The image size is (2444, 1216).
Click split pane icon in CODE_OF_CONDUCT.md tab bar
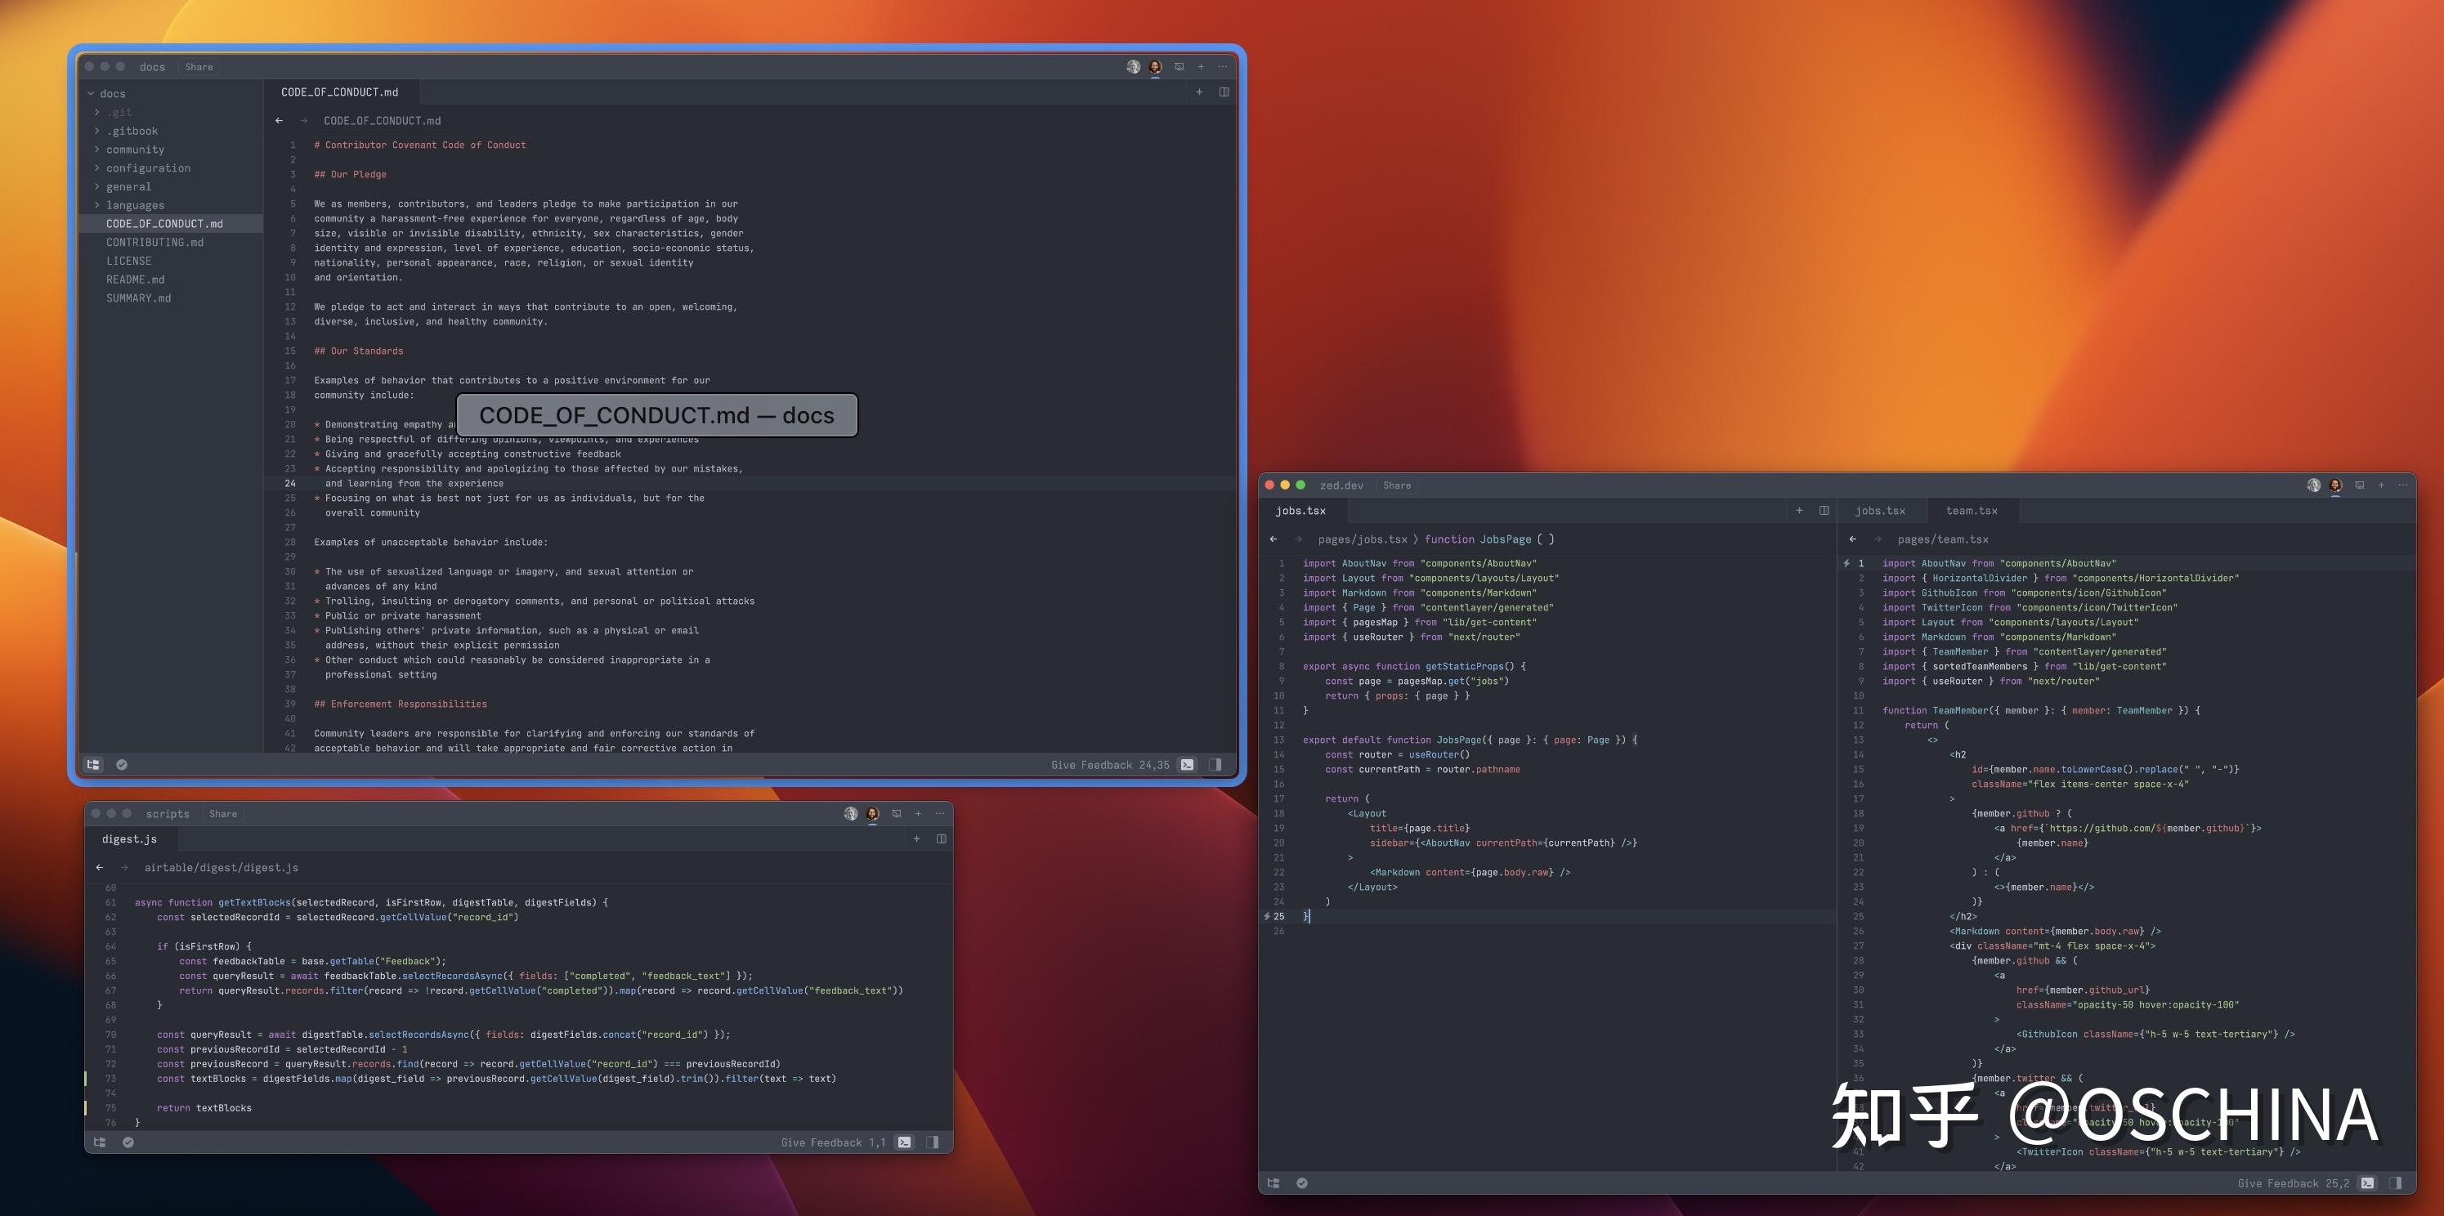pos(1224,92)
